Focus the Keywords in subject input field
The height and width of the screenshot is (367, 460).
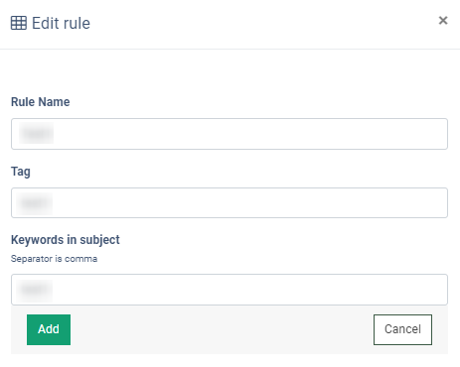[230, 290]
